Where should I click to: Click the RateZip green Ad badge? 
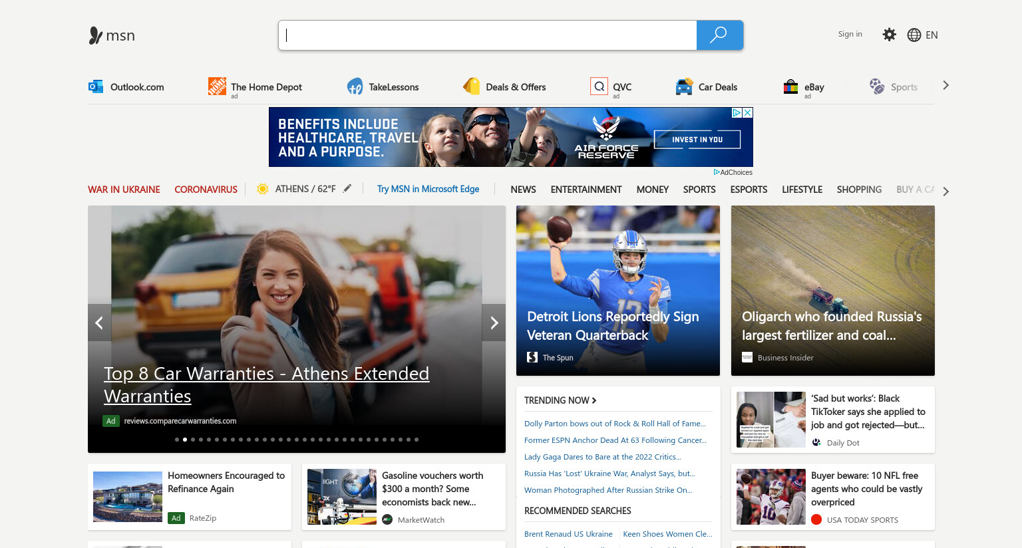pos(176,518)
